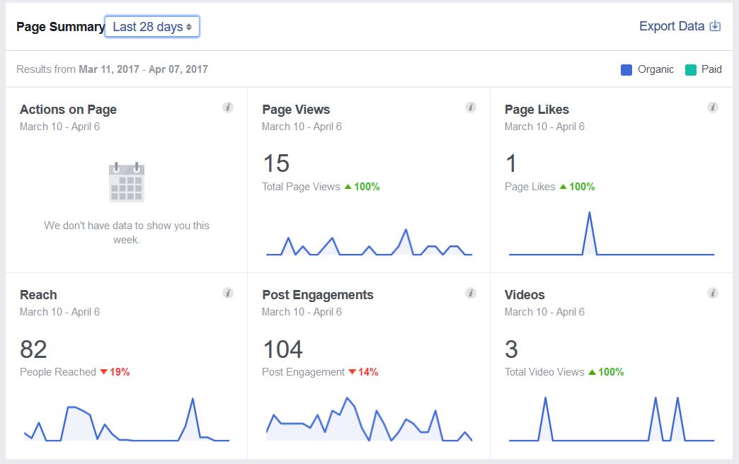Click the Reach line chart
The width and height of the screenshot is (739, 464).
tap(126, 419)
